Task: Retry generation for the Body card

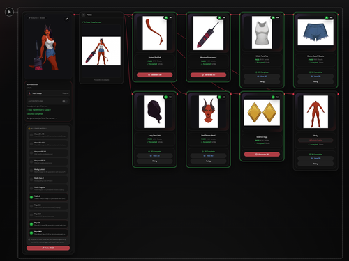Action: point(315,164)
